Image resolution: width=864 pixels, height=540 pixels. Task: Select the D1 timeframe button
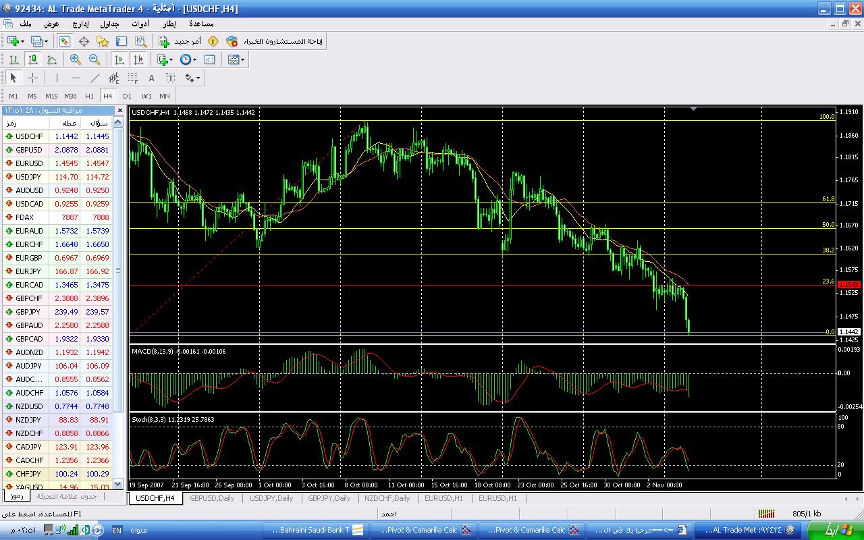coord(127,96)
